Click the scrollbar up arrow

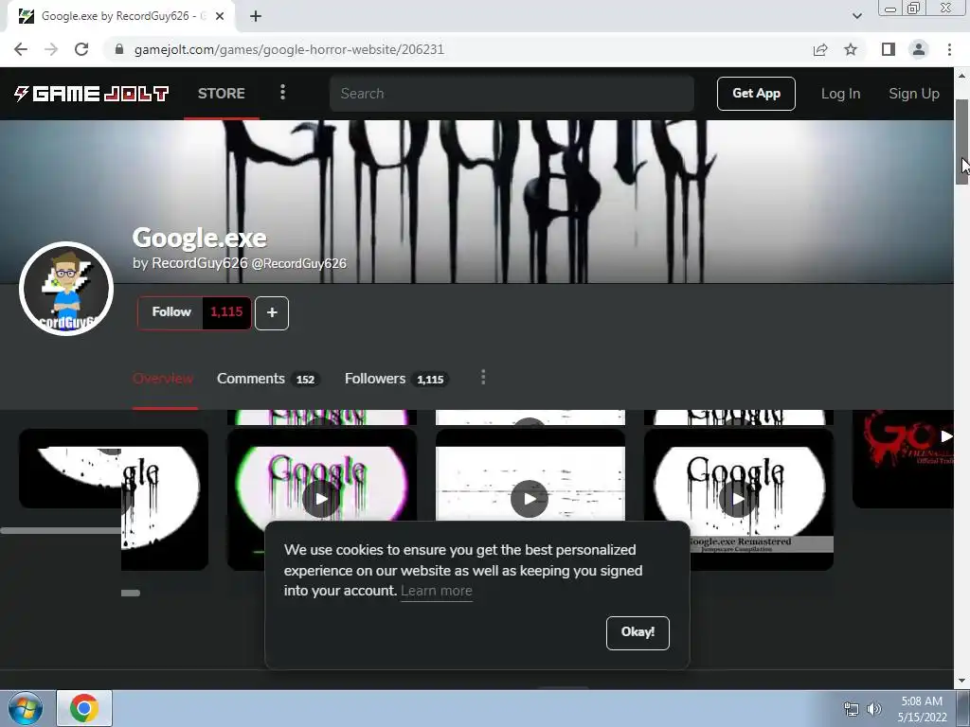click(x=961, y=76)
